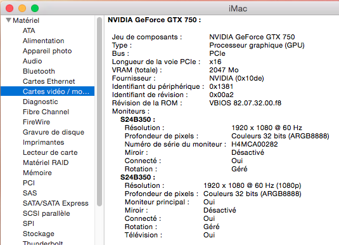The height and width of the screenshot is (245, 339).
Task: Click the 2047 Mo VRAM value
Action: pyautogui.click(x=224, y=70)
